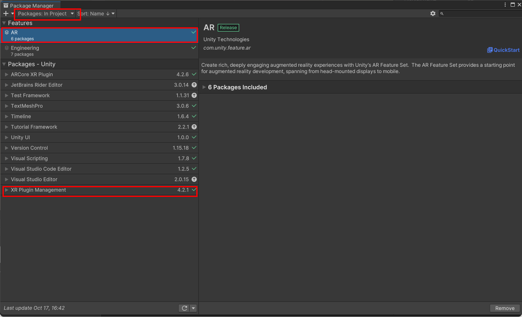Select the JetBrains Rider Editor package
Viewport: 522px width, 317px height.
click(99, 85)
